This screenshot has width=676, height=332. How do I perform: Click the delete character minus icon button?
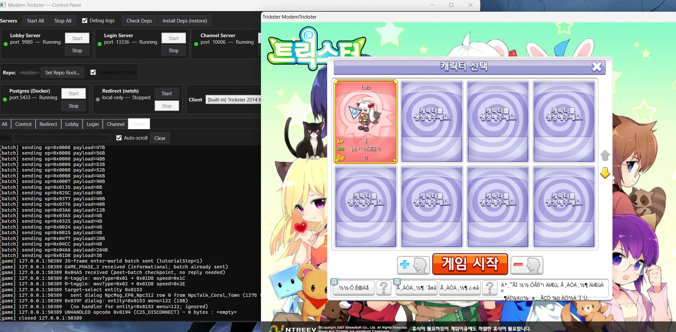527,265
